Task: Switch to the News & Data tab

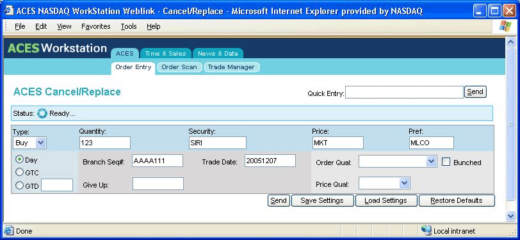Action: click(218, 53)
